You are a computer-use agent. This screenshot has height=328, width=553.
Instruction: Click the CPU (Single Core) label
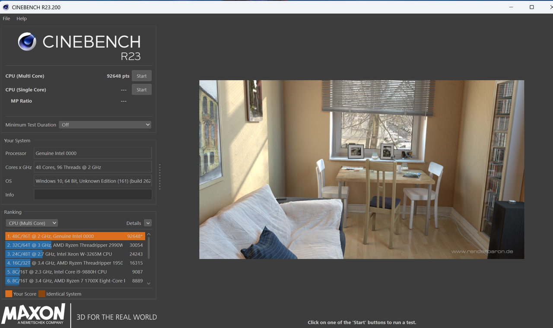click(25, 90)
